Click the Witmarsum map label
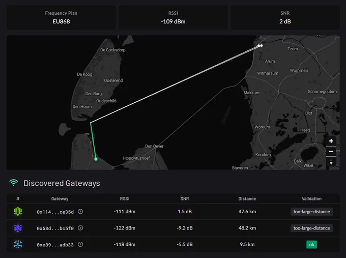This screenshot has height=258, width=346. [268, 73]
